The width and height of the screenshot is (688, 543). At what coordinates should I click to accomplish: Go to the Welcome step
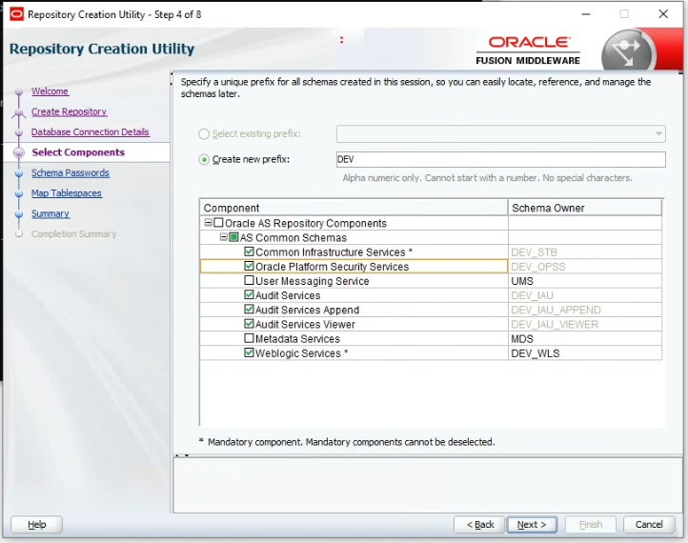(50, 91)
